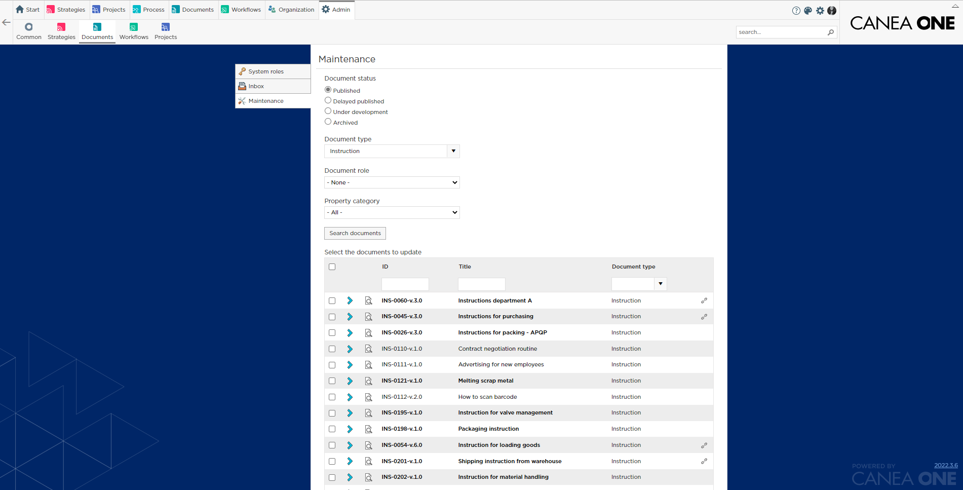Click the Search documents button
Image resolution: width=963 pixels, height=490 pixels.
click(355, 233)
